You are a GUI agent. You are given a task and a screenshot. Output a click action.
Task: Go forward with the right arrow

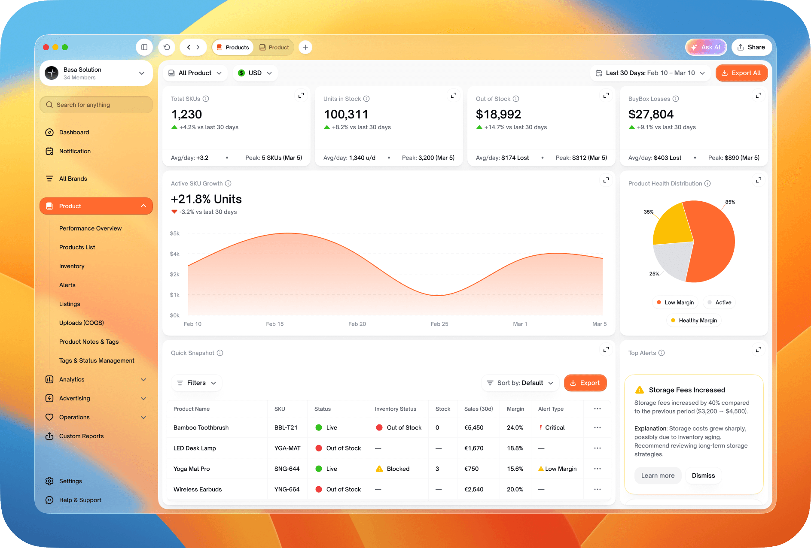point(198,47)
